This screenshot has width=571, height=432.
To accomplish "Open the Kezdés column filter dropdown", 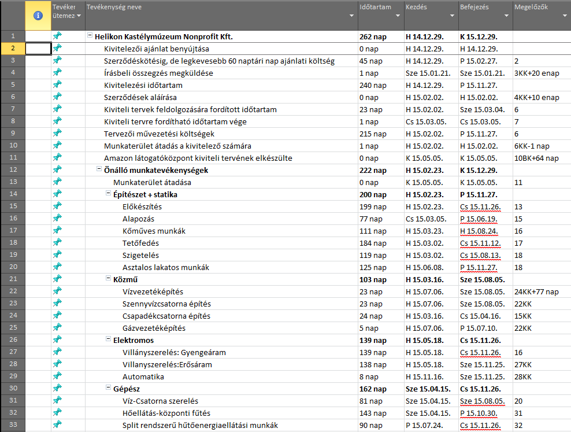I will [x=452, y=16].
